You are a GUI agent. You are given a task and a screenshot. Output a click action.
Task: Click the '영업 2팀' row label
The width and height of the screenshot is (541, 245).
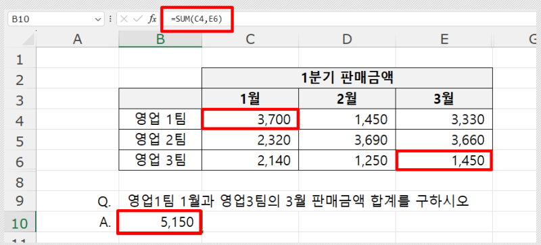(160, 140)
